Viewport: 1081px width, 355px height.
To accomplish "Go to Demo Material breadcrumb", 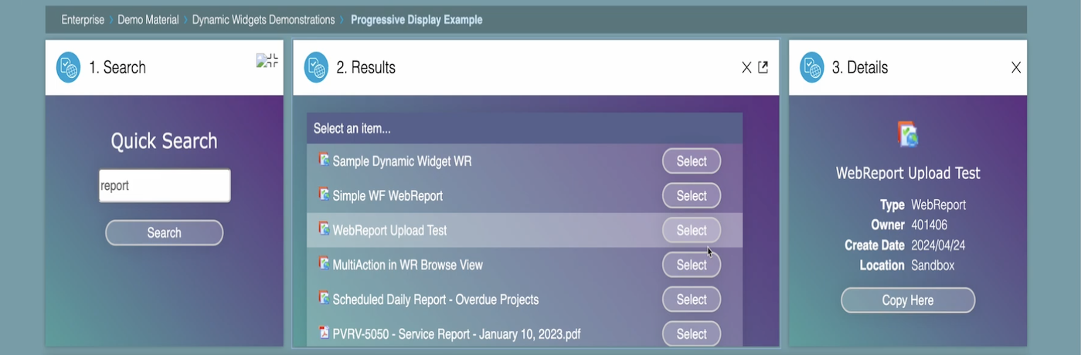I will coord(148,20).
